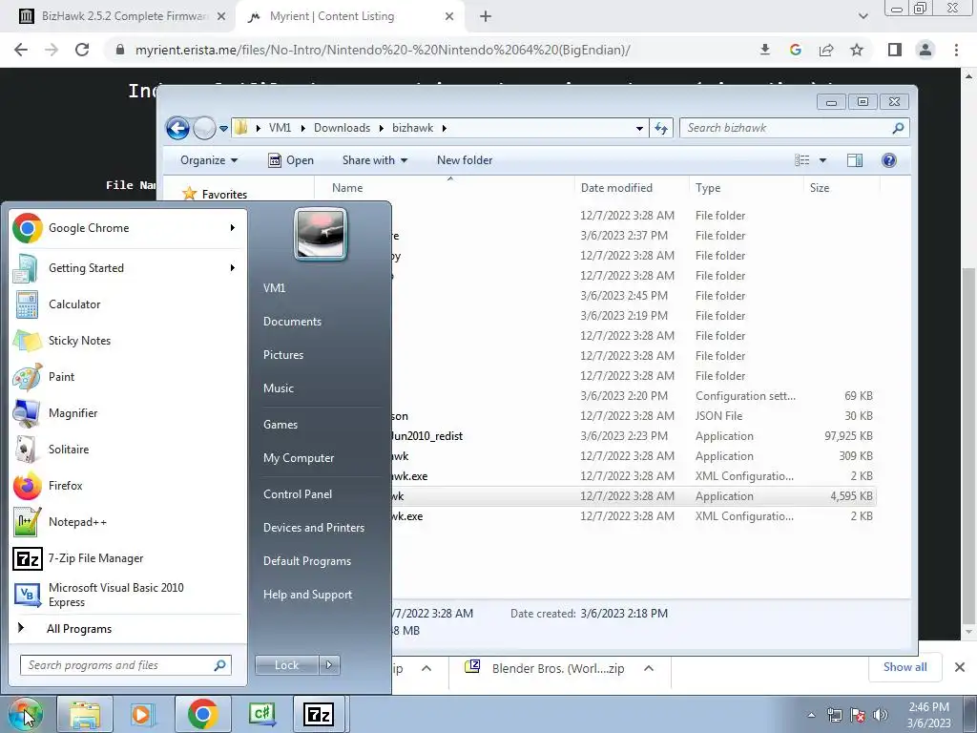Viewport: 977px width, 733px height.
Task: Click New folder button
Action: (465, 160)
